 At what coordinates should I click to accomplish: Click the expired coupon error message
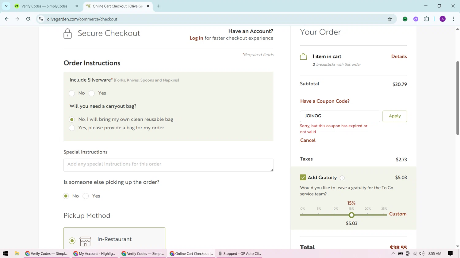[x=334, y=129]
